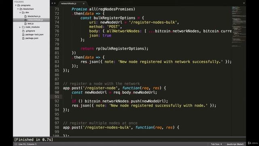Click line number 89 in the gutter
This screenshot has height=146, width=259.
click(x=57, y=88)
